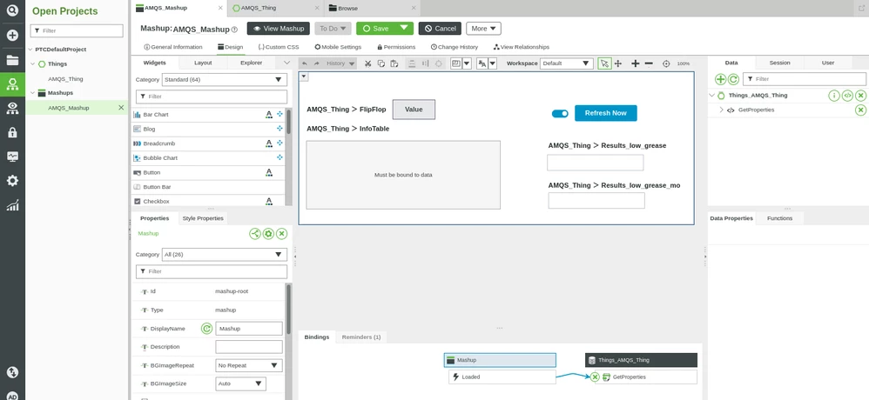869x400 pixels.
Task: Click the Save button
Action: click(375, 29)
